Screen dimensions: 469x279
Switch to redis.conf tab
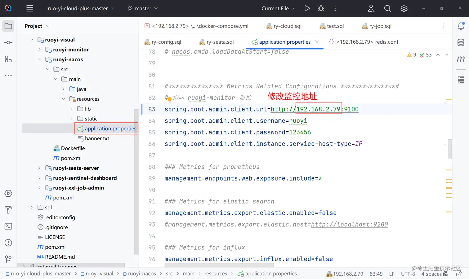(364, 42)
